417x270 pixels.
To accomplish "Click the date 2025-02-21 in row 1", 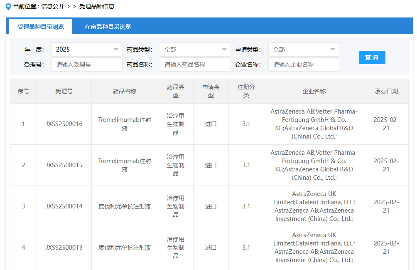I will coord(386,124).
